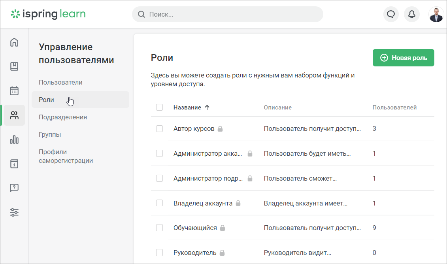Click the lock icon next to Обучающийся

[223, 228]
